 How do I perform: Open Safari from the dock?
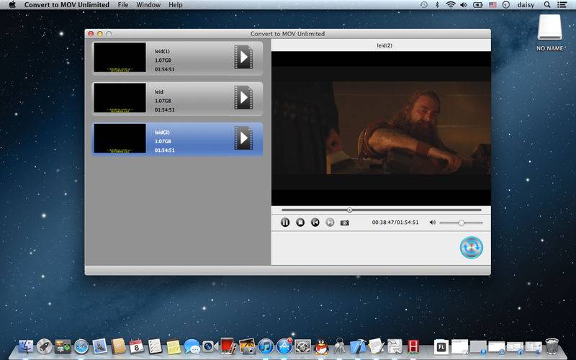(81, 346)
